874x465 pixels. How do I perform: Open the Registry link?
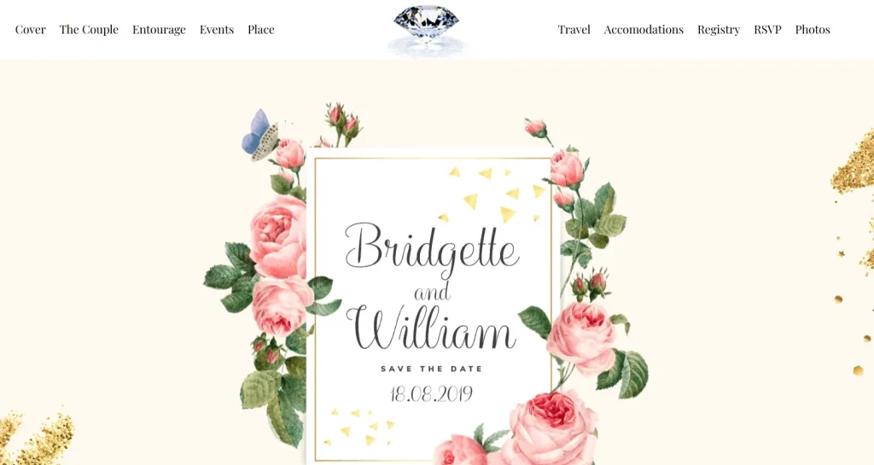(x=719, y=30)
